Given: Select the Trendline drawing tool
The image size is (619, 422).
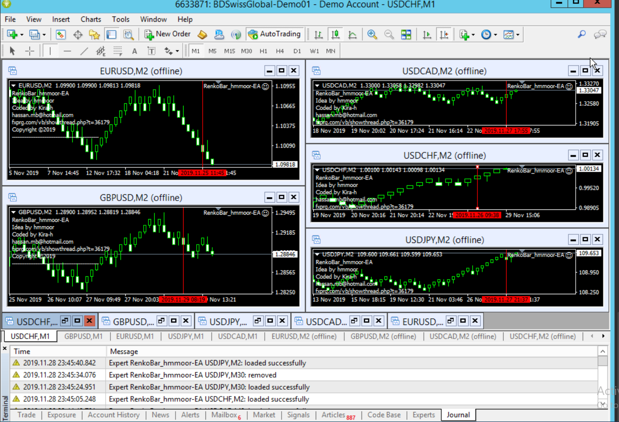Looking at the screenshot, I should click(84, 51).
